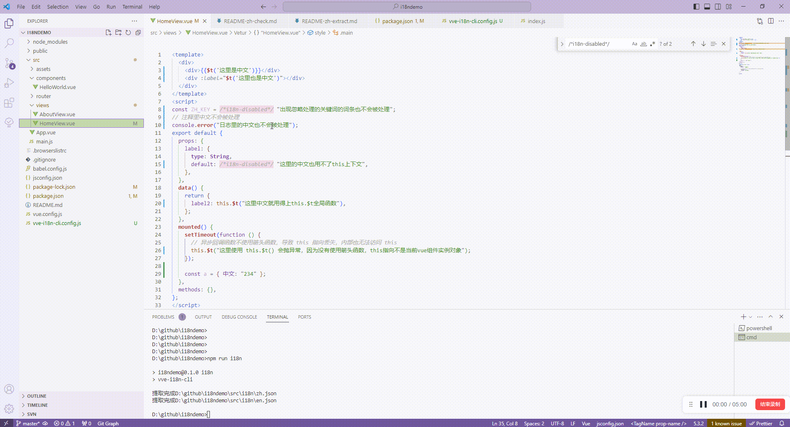Expand the TIMELINE section
The height and width of the screenshot is (427, 790).
tap(37, 405)
